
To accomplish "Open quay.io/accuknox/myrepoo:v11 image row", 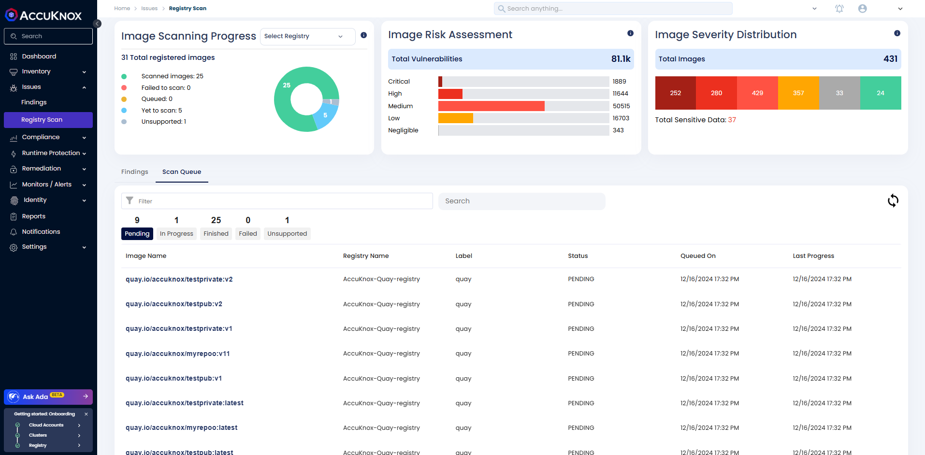I will tap(178, 354).
